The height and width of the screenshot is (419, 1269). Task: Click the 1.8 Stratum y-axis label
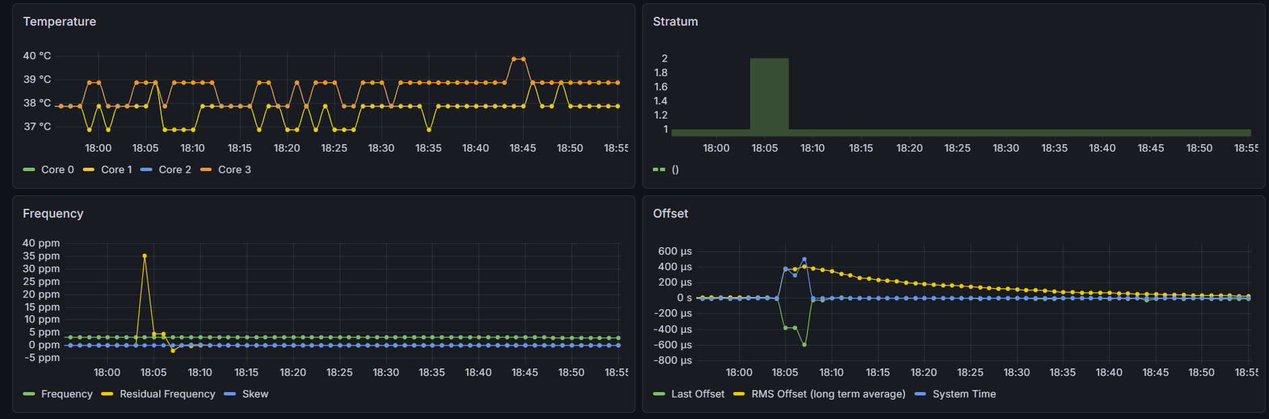pos(661,73)
